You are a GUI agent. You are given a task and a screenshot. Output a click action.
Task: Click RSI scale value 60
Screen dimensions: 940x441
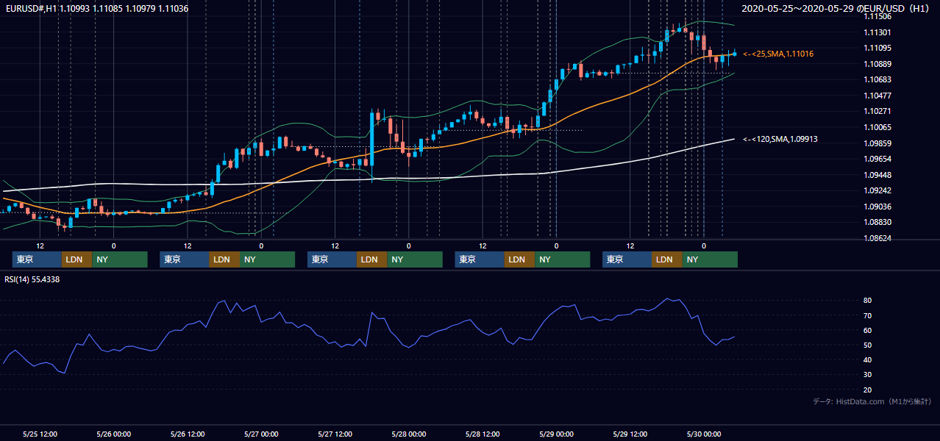[868, 330]
